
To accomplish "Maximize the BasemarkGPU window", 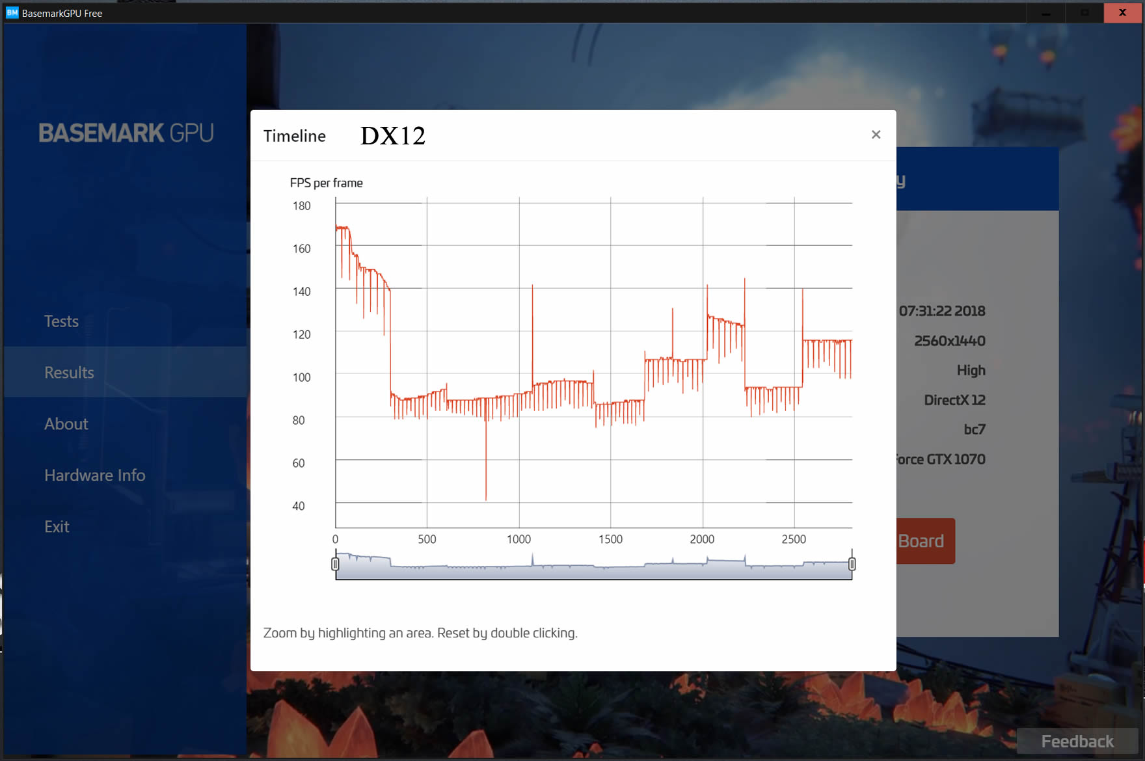I will 1084,13.
